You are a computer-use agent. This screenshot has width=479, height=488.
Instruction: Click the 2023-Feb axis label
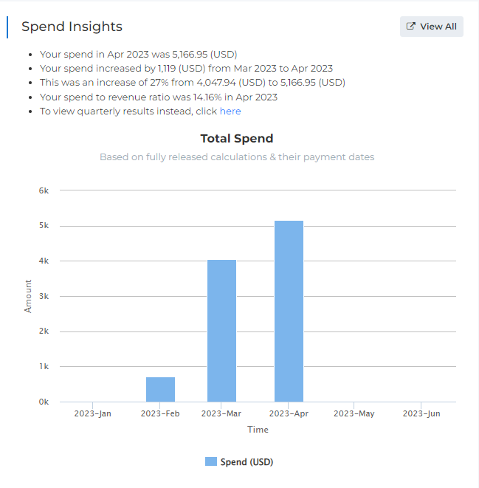[159, 413]
